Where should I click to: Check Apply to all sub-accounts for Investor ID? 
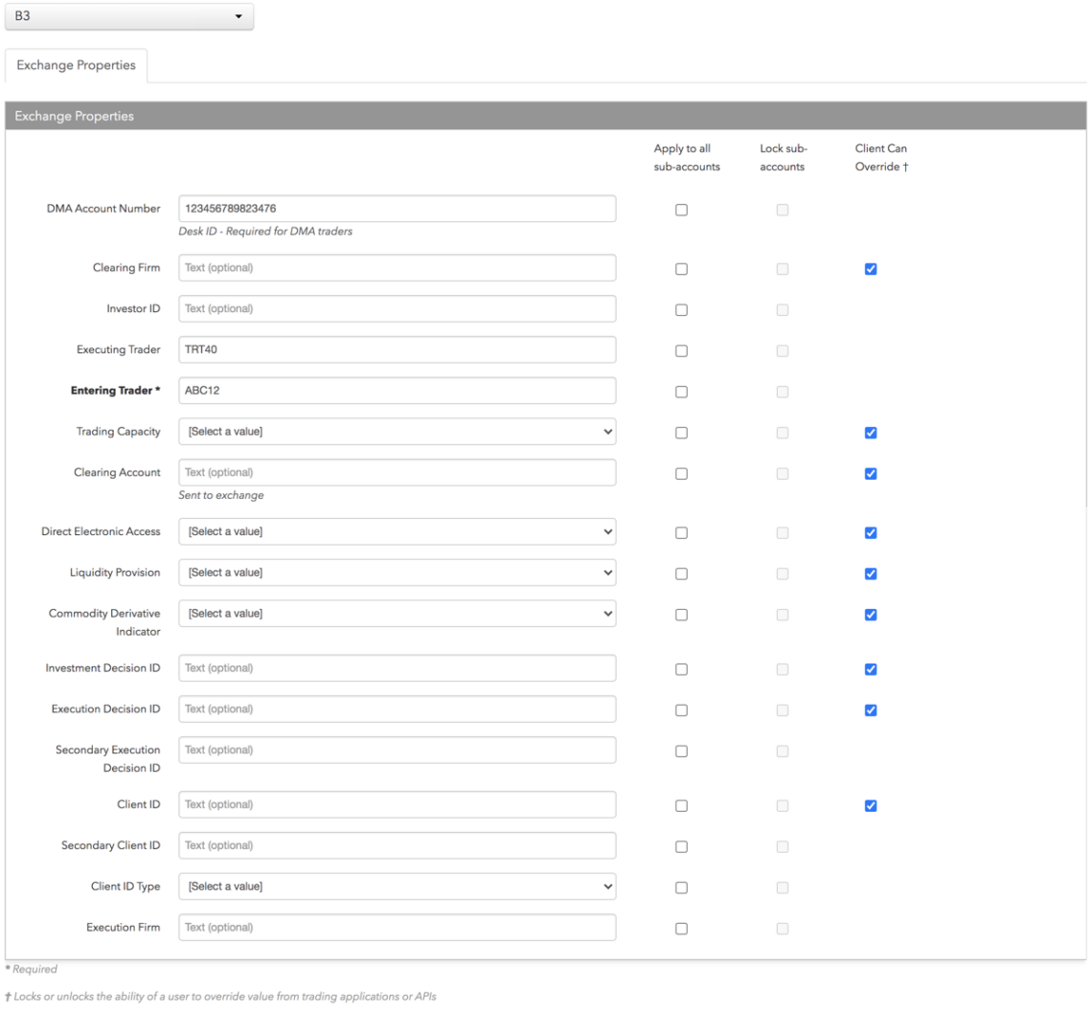point(681,310)
